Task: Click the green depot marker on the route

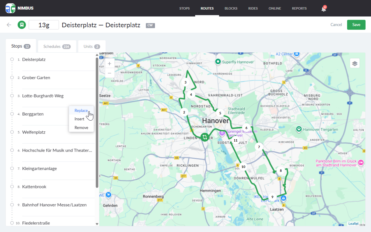Action: click(x=205, y=137)
